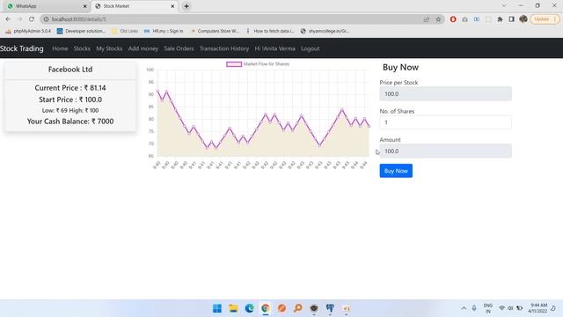Image resolution: width=563 pixels, height=317 pixels.
Task: Click the Chrome taskbar icon
Action: tap(266, 308)
